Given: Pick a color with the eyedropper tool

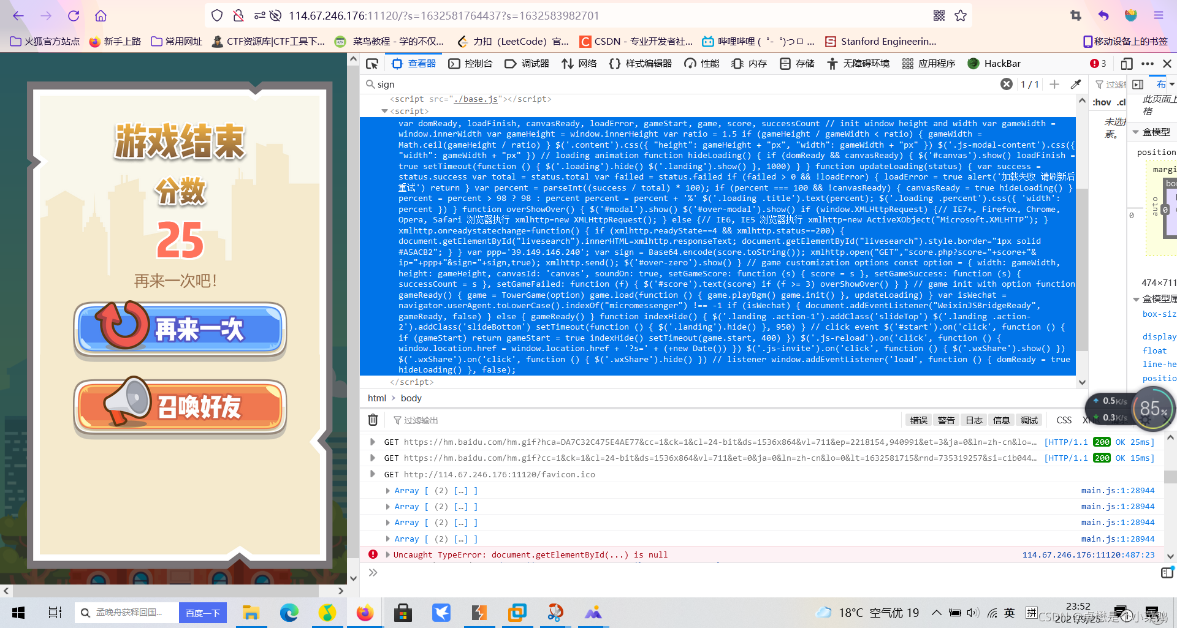Looking at the screenshot, I should point(1076,85).
